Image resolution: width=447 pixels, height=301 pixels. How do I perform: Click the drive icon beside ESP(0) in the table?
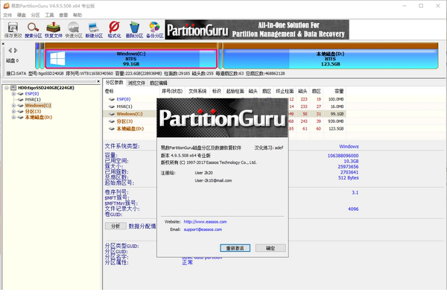click(x=112, y=99)
